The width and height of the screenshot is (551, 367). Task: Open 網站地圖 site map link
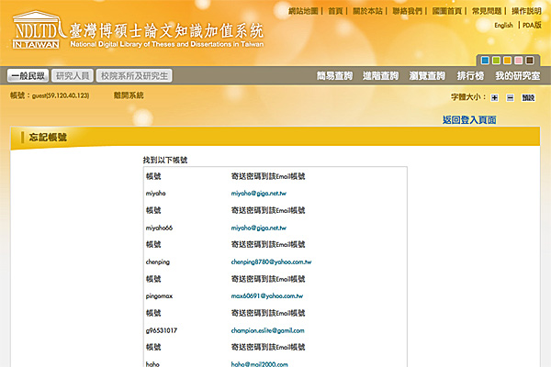pos(305,11)
